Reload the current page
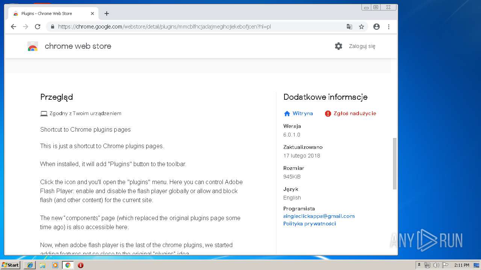Image resolution: width=481 pixels, height=270 pixels. (38, 27)
